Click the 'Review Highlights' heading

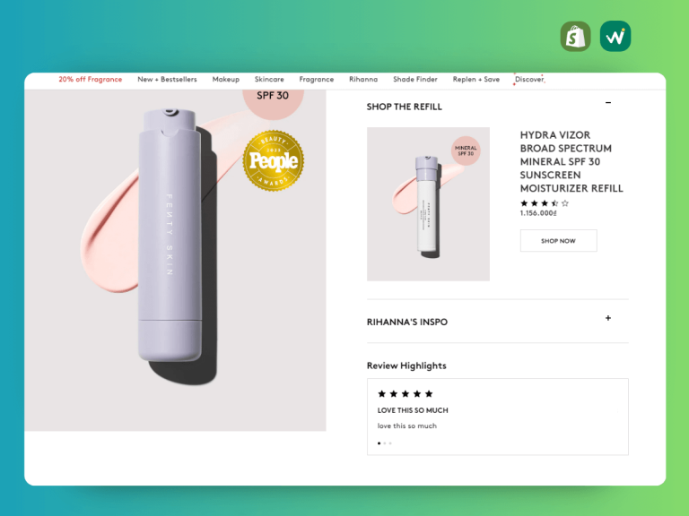(x=406, y=365)
